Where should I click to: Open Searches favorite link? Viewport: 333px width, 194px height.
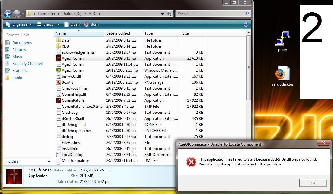tap(20, 71)
